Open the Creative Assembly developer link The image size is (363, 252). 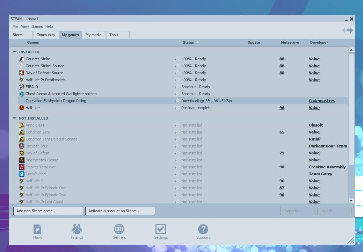[x=327, y=167]
